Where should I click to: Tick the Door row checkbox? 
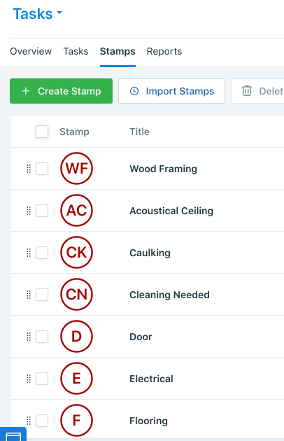(x=42, y=337)
